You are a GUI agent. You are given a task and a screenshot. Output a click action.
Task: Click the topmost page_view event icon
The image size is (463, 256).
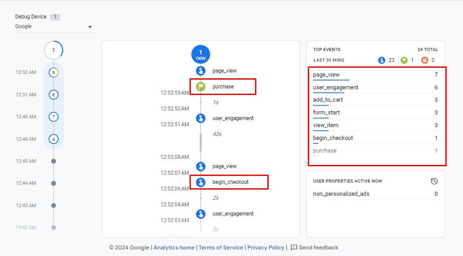click(201, 71)
